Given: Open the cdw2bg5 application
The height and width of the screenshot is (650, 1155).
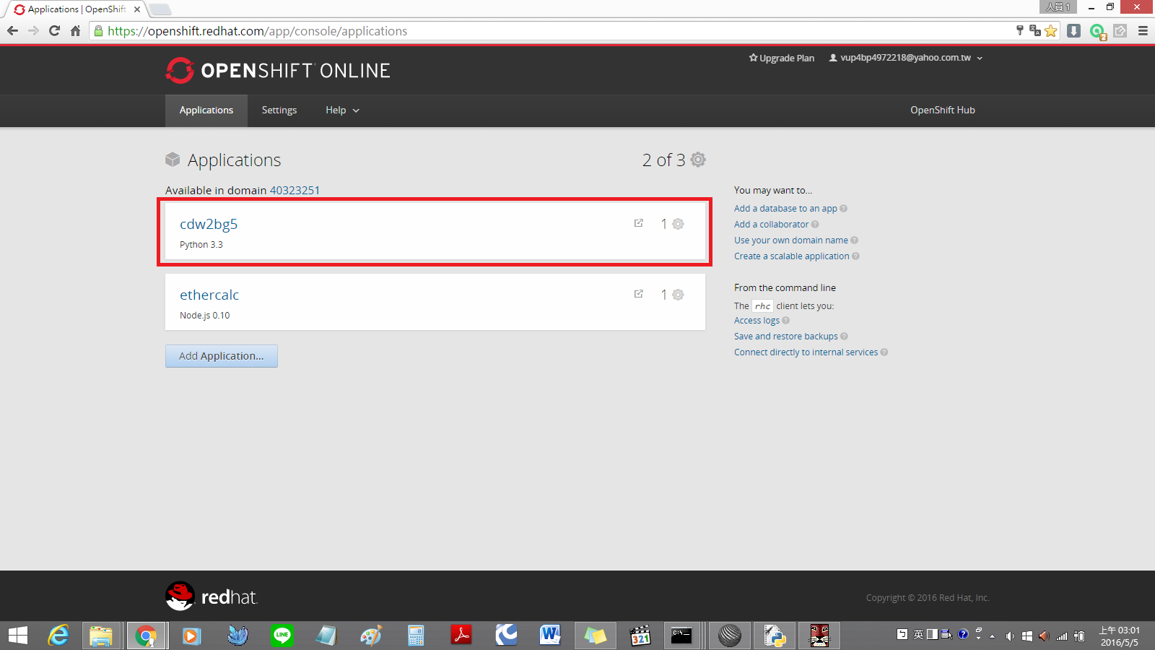Looking at the screenshot, I should [x=209, y=224].
